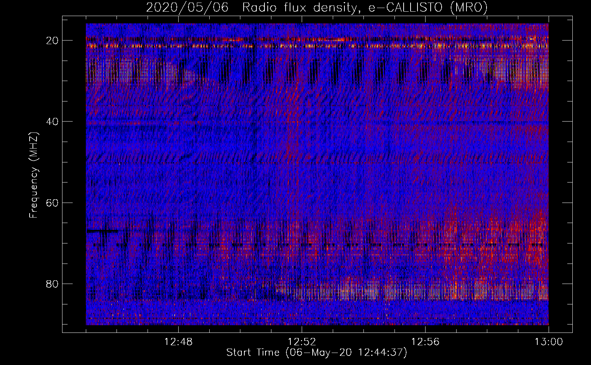Viewport: 591px width, 365px height.
Task: Select the 'Frequency (MHZ)' y-axis label
Action: coord(34,175)
